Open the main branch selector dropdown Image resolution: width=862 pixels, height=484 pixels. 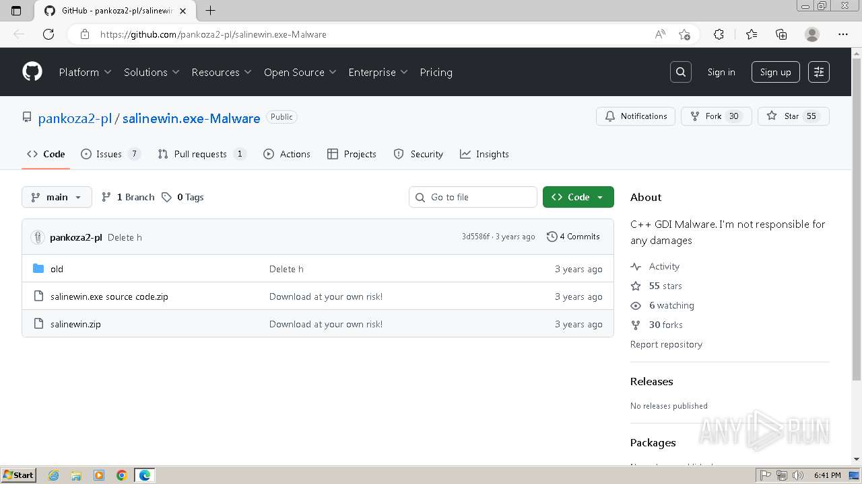coord(57,197)
